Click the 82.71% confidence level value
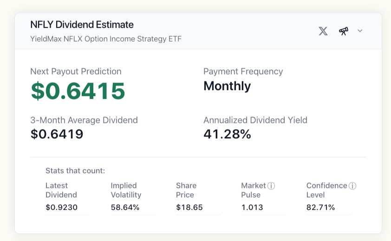 [x=320, y=207]
